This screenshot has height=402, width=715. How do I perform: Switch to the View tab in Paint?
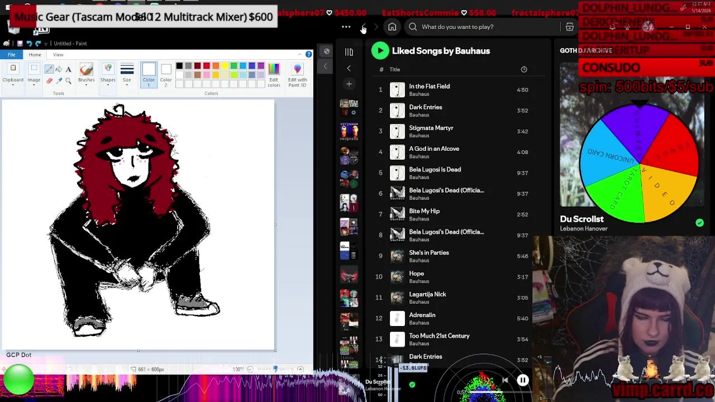[x=58, y=55]
